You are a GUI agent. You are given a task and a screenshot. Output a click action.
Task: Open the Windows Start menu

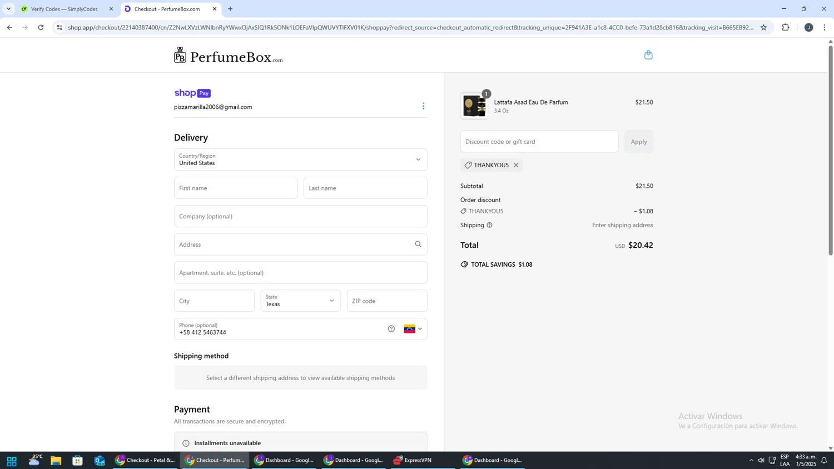point(11,461)
